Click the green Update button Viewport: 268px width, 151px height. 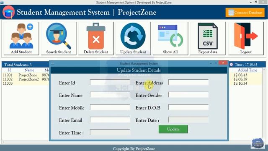click(x=173, y=129)
